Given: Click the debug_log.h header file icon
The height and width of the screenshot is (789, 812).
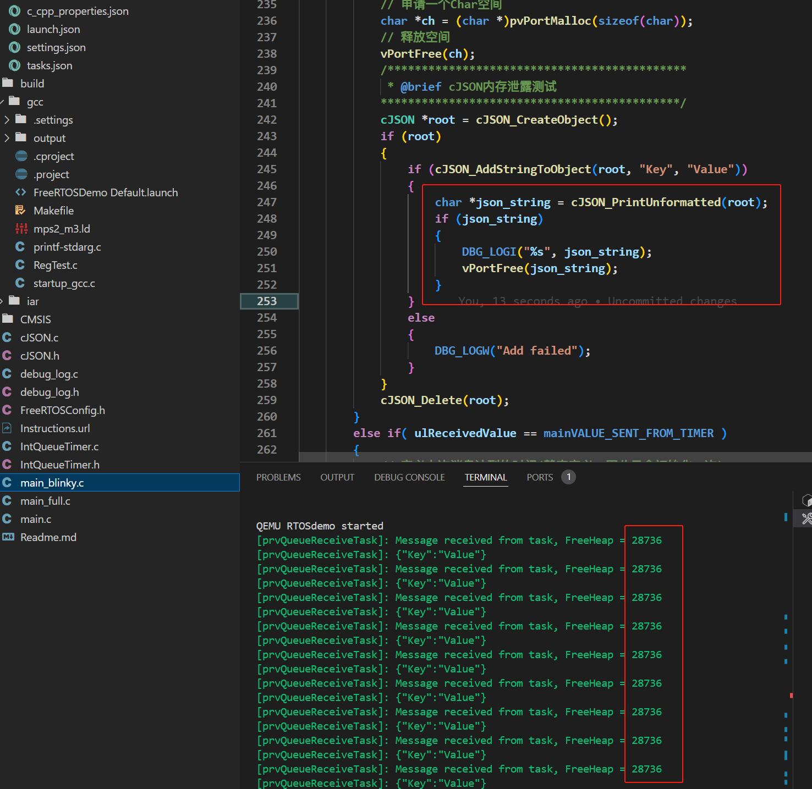Looking at the screenshot, I should 7,392.
